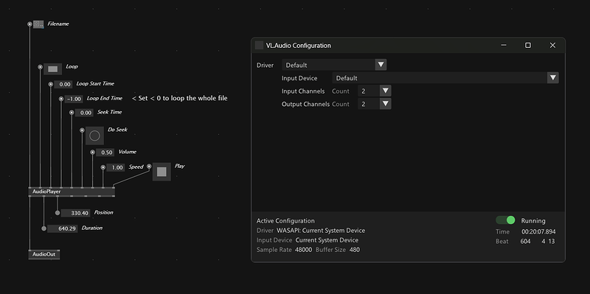Close the VL.Audio Configuration window
Viewport: 590px width, 294px height.
552,45
